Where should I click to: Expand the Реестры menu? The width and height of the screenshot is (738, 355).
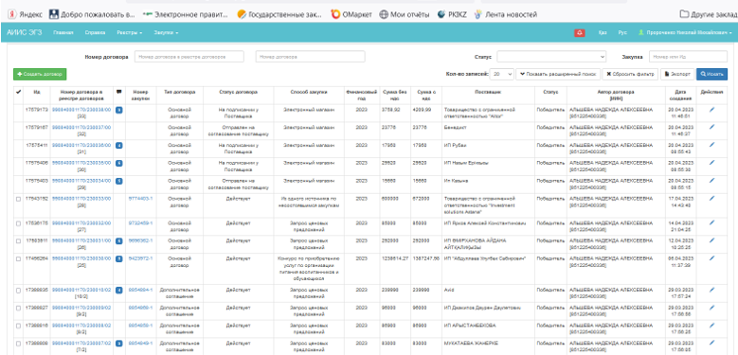pyautogui.click(x=130, y=33)
